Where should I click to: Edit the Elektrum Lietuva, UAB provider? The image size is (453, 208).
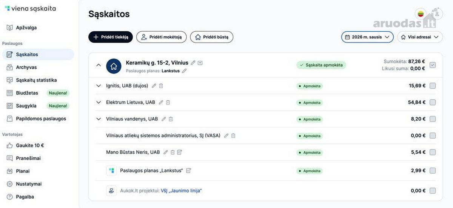click(x=161, y=102)
